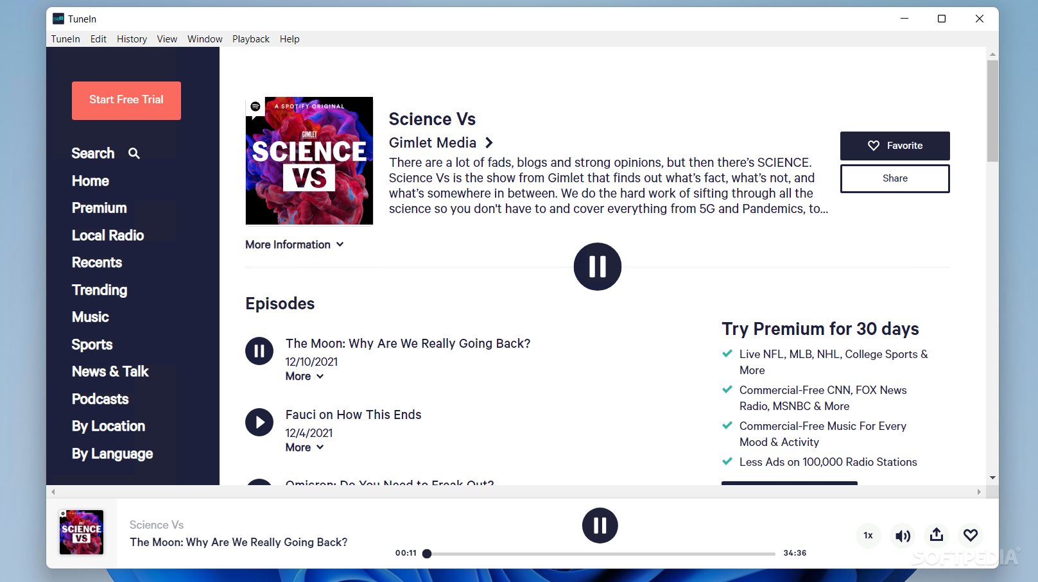The image size is (1038, 582).
Task: Open the History menu
Action: coord(132,39)
